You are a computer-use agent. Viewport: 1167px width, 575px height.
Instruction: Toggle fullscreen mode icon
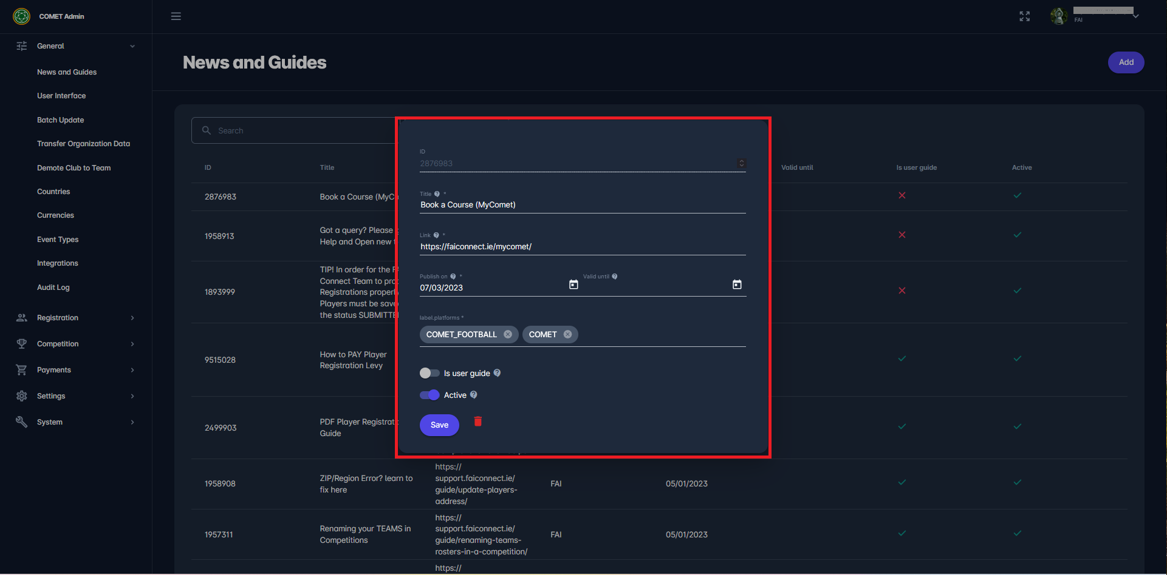click(x=1025, y=16)
